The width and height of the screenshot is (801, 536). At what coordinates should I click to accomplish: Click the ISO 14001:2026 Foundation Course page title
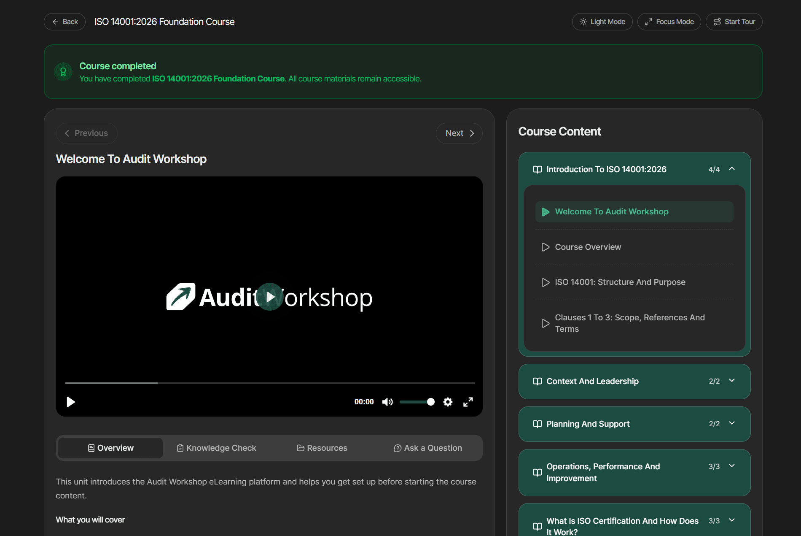tap(164, 22)
